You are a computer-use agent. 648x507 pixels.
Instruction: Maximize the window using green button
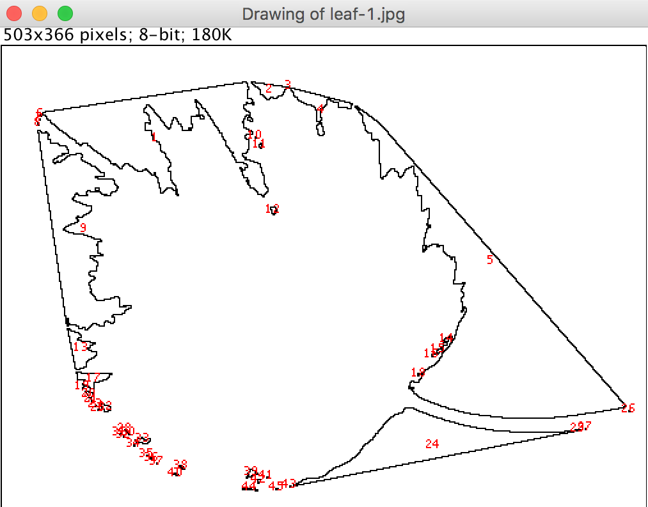(65, 13)
